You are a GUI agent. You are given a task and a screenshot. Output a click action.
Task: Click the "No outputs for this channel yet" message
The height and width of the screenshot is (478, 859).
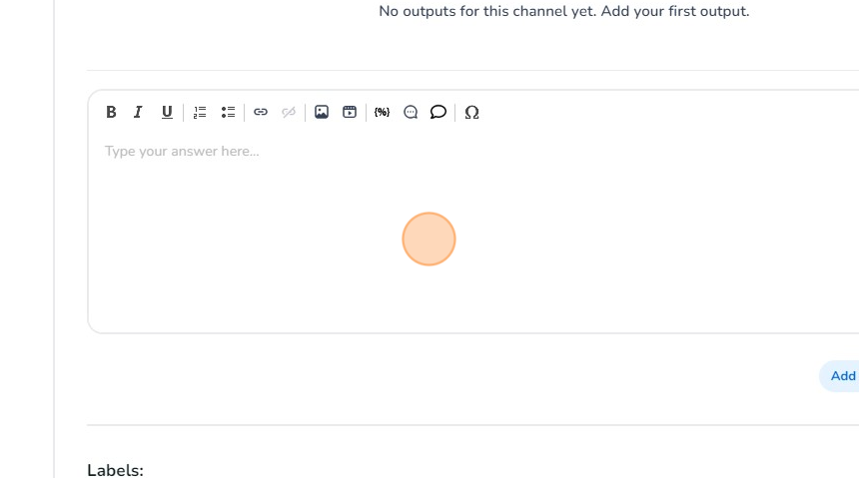(x=563, y=12)
